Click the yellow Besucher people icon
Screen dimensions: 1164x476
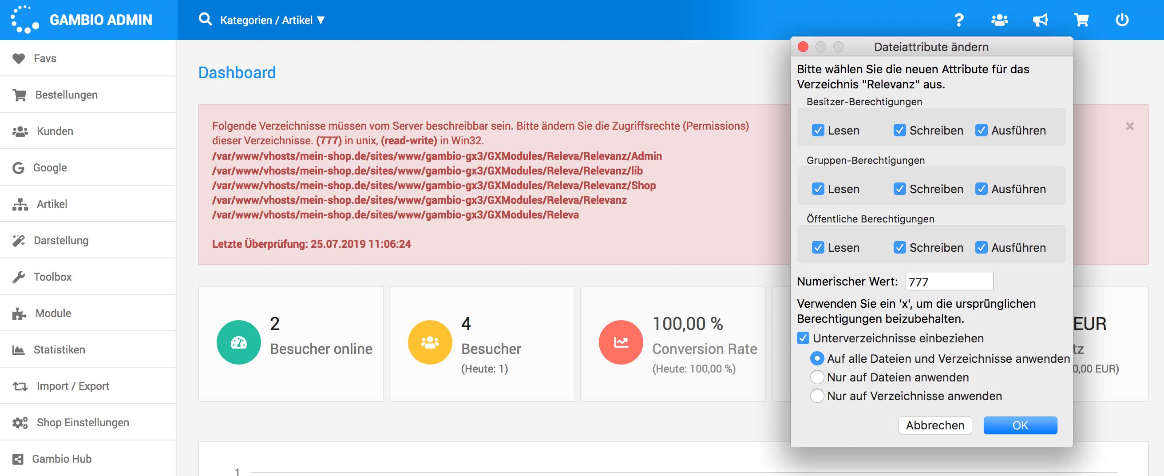(x=430, y=342)
